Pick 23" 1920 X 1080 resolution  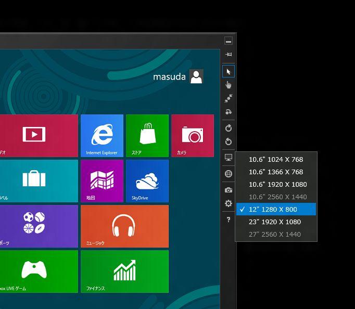[x=275, y=222]
